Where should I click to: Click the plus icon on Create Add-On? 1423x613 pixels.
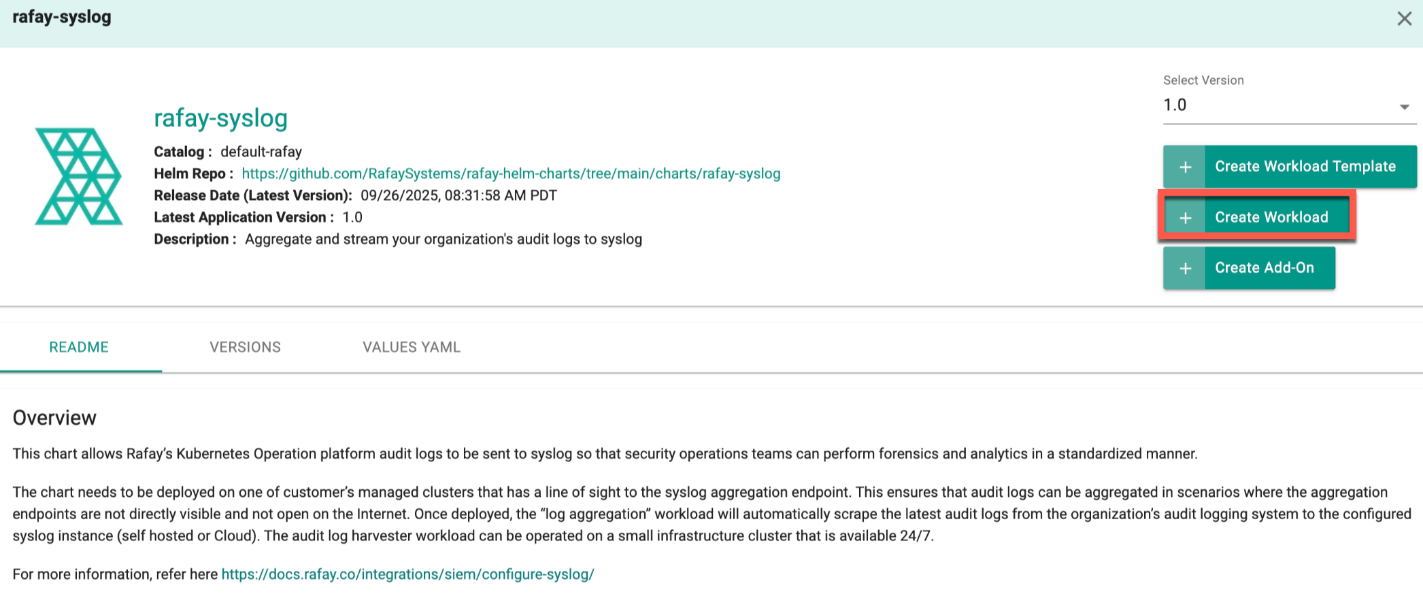tap(1185, 268)
